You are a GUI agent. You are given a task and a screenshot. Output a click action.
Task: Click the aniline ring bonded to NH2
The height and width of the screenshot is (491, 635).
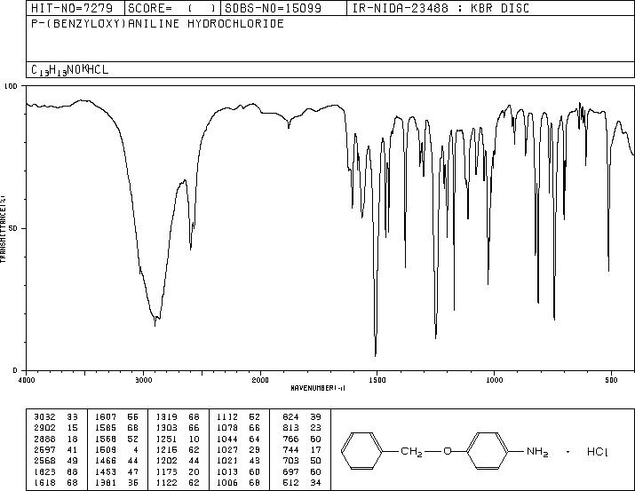tap(488, 451)
